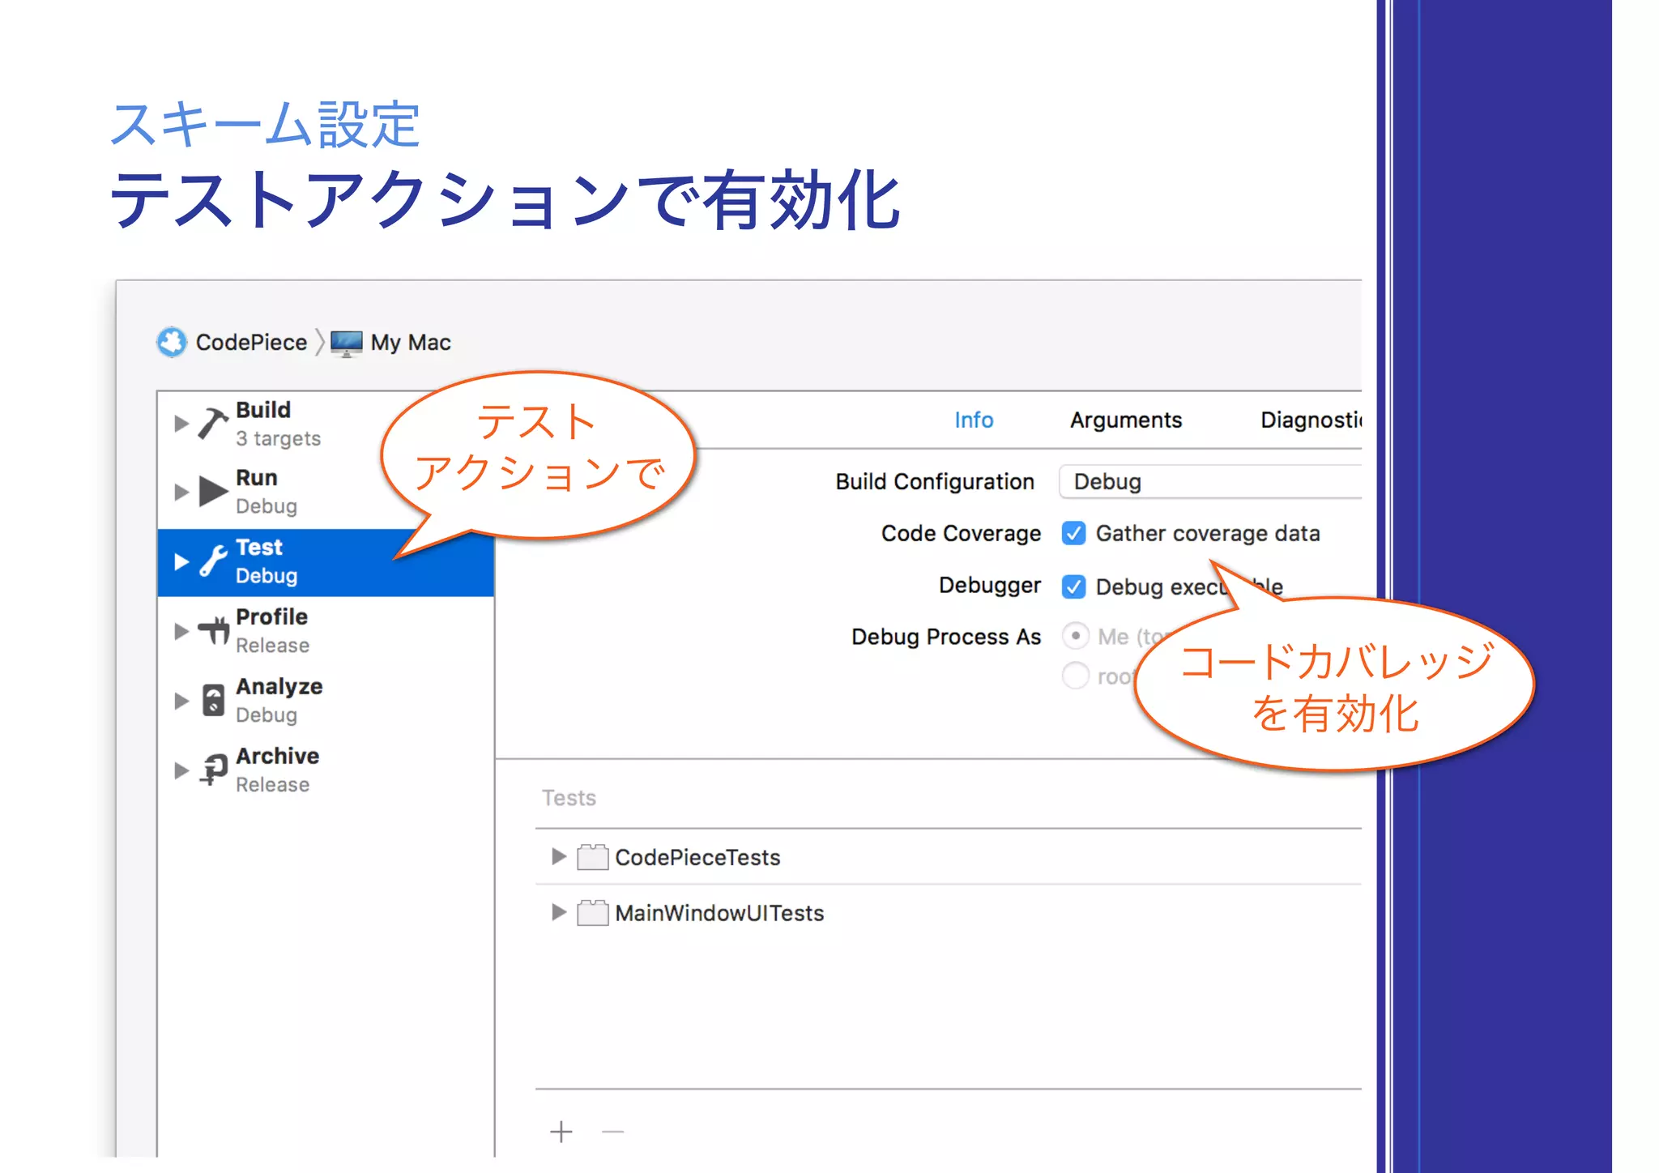Expand the Run action disclosure triangle
This screenshot has height=1173, width=1659.
coord(181,492)
